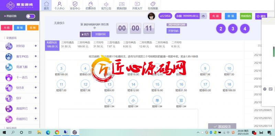Expand 赛车PK拾 with its plus sign

[36, 56]
